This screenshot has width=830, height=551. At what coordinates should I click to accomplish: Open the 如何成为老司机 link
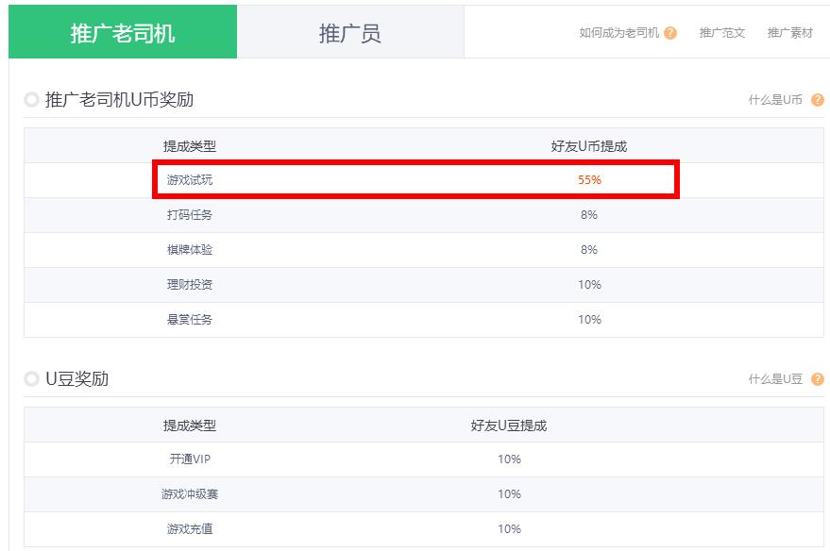coord(618,33)
